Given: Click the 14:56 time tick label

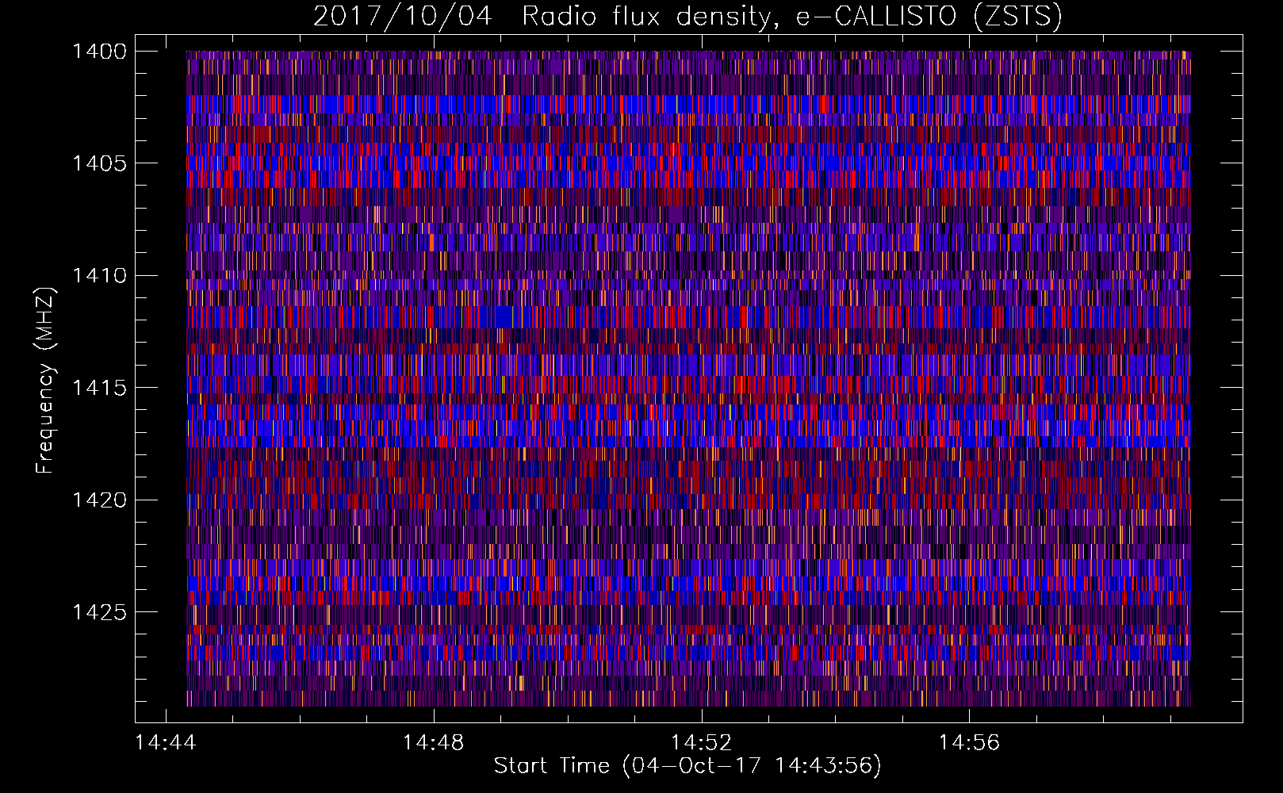Looking at the screenshot, I should tap(970, 743).
